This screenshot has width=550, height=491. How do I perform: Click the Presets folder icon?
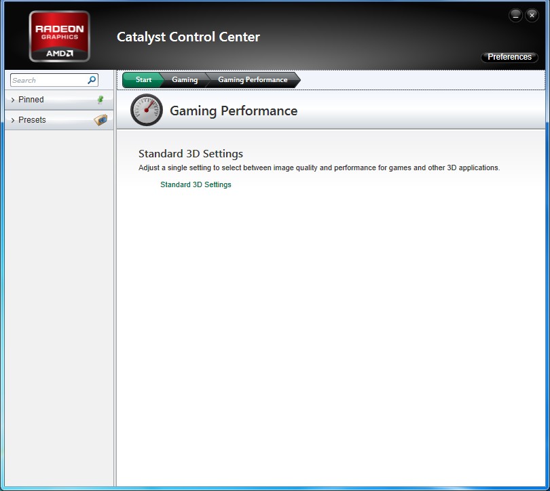click(100, 120)
